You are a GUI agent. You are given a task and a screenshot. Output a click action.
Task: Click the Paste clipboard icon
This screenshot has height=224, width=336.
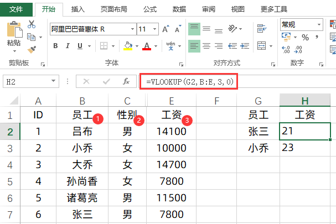click(x=14, y=29)
